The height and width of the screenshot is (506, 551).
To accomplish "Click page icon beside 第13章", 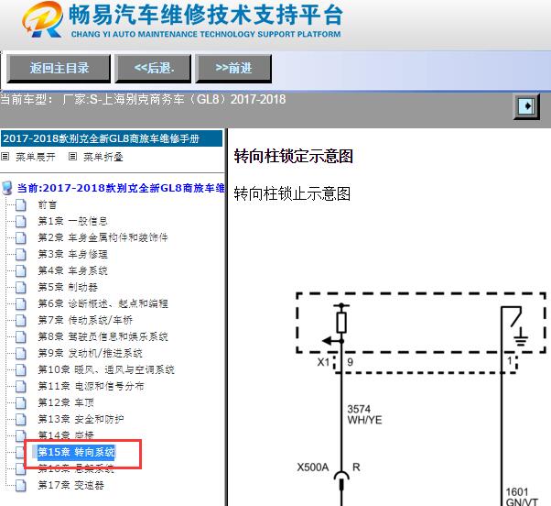I will 21,420.
